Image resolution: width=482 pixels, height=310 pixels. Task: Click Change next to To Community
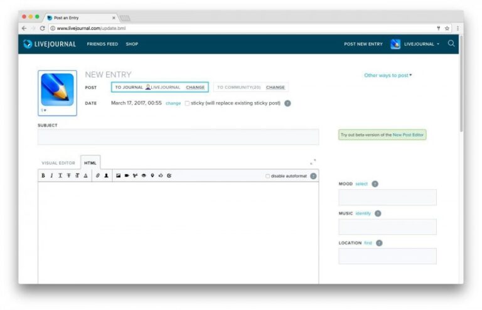(275, 88)
